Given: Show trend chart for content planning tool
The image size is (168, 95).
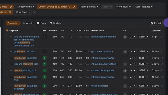Looking at the screenshot, I should (x=133, y=70).
